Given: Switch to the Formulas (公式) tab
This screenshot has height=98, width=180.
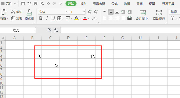Looking at the screenshot, I should (x=114, y=4).
